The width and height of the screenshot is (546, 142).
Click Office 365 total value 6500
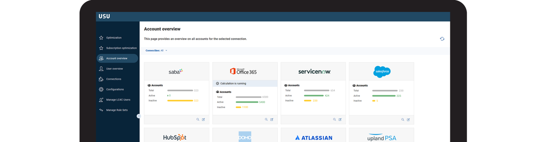265,97
